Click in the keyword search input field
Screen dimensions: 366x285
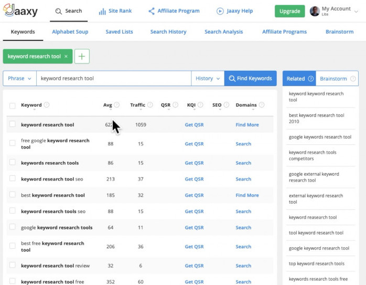[114, 78]
